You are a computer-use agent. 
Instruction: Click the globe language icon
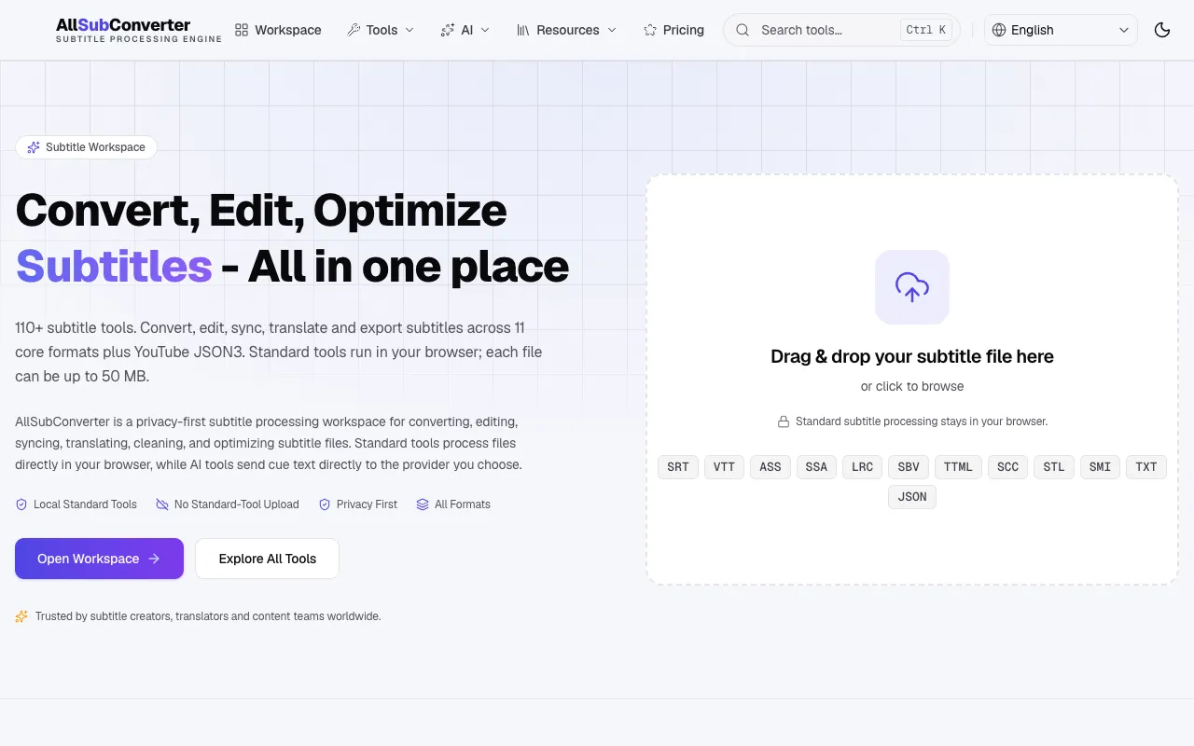[x=999, y=30]
